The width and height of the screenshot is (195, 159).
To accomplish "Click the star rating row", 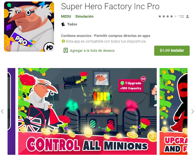I will pos(168,16).
